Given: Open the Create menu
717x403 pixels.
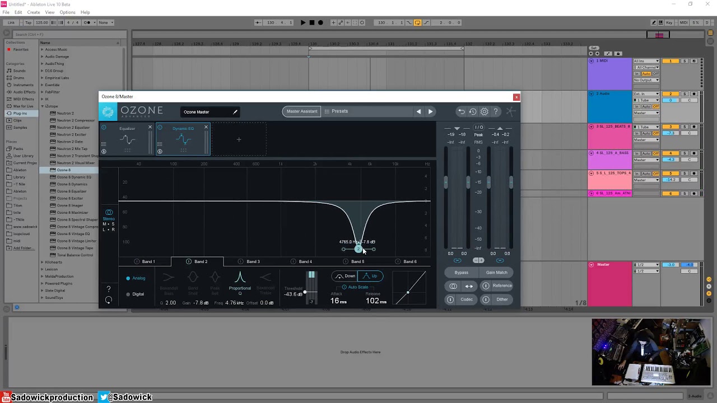Looking at the screenshot, I should pos(34,12).
